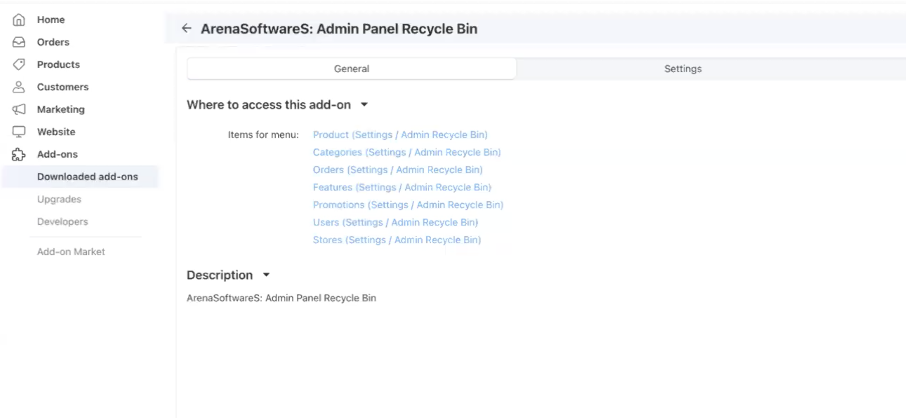
Task: Collapse the 'Where to access this add-on' section
Action: point(364,104)
